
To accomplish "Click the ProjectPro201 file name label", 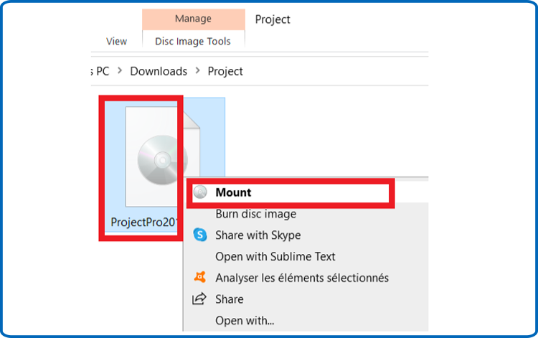I will pyautogui.click(x=144, y=222).
